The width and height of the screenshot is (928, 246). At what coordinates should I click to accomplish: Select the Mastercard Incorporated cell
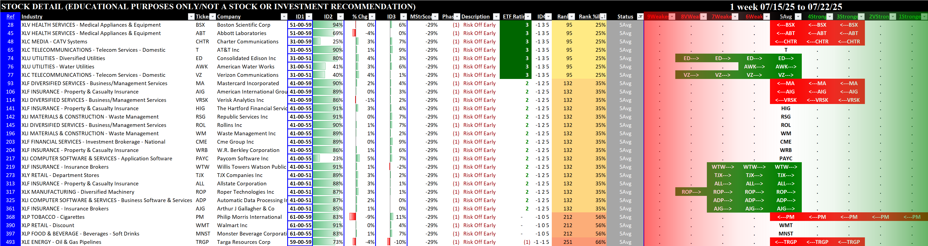tap(248, 83)
